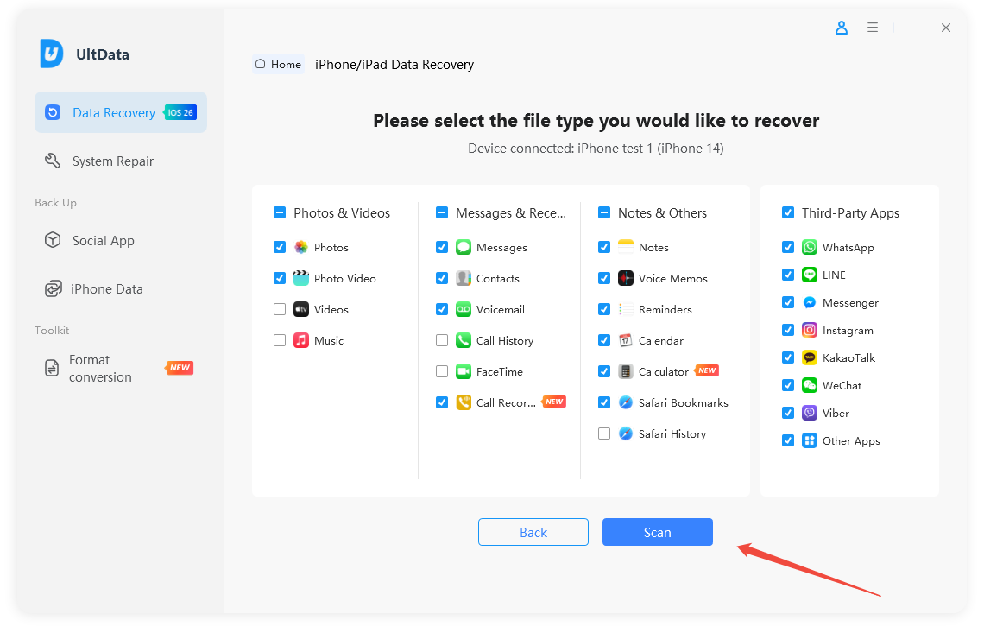Click the UltData logo icon

[52, 54]
